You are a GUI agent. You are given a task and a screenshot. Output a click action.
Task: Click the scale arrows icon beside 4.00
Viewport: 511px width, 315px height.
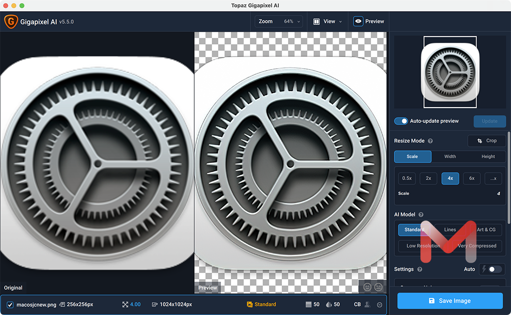click(125, 305)
